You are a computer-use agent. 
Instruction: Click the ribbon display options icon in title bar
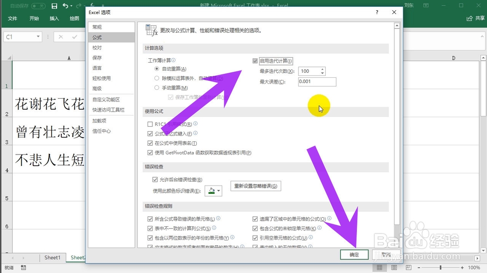(x=426, y=5)
